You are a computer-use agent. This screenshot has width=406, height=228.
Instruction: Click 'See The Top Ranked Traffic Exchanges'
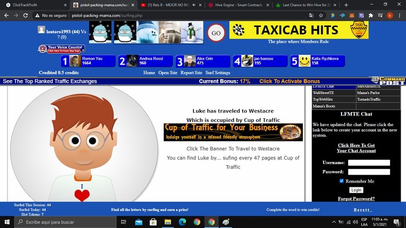pos(50,81)
